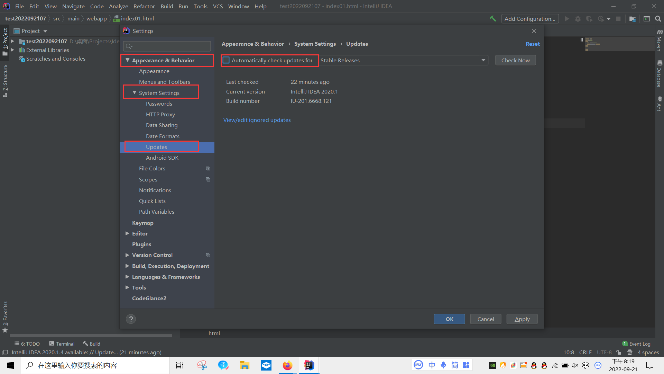Open the Database tool window
Image resolution: width=664 pixels, height=374 pixels.
click(x=659, y=74)
